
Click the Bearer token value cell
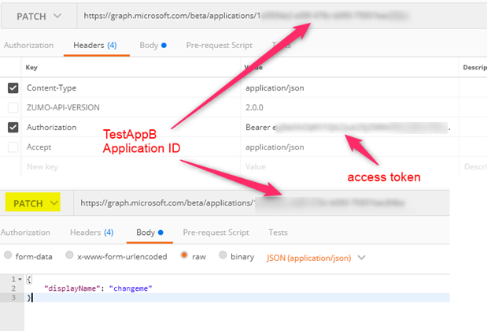point(346,127)
